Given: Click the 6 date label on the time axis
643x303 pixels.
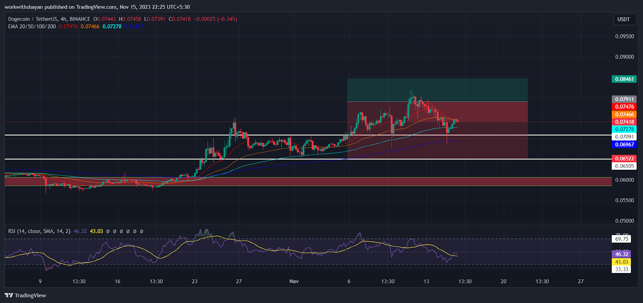Looking at the screenshot, I should (x=349, y=281).
